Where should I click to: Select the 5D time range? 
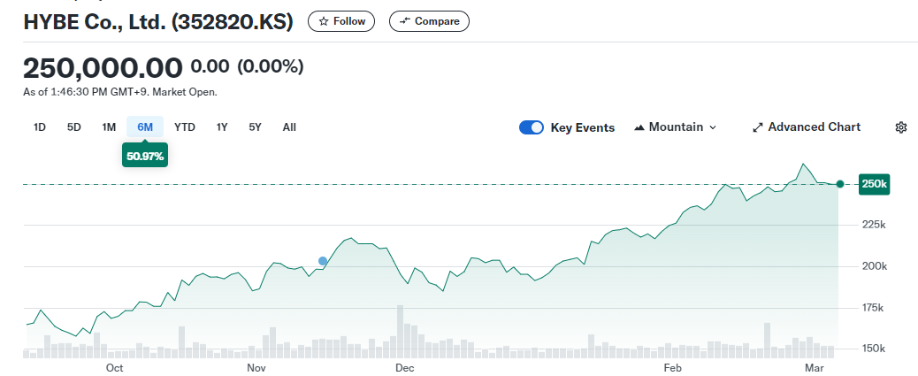(73, 127)
